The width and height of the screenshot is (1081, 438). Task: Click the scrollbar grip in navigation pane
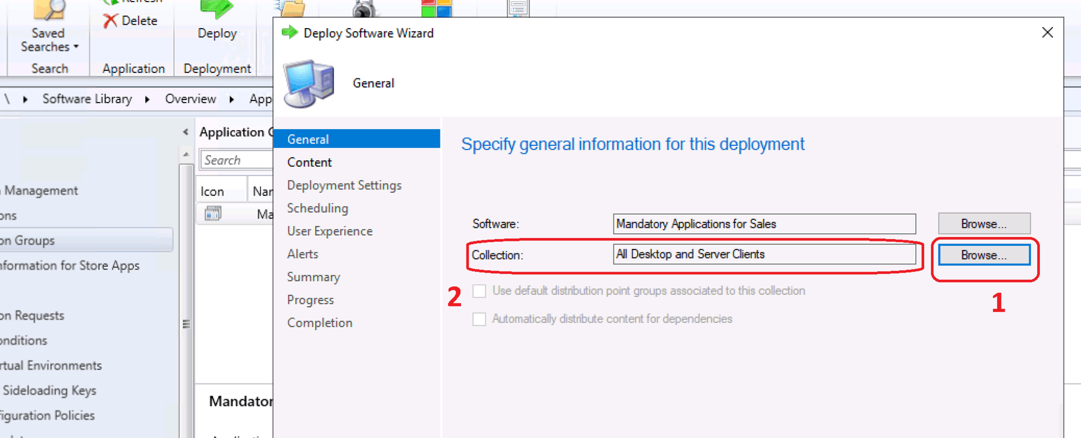pyautogui.click(x=186, y=324)
